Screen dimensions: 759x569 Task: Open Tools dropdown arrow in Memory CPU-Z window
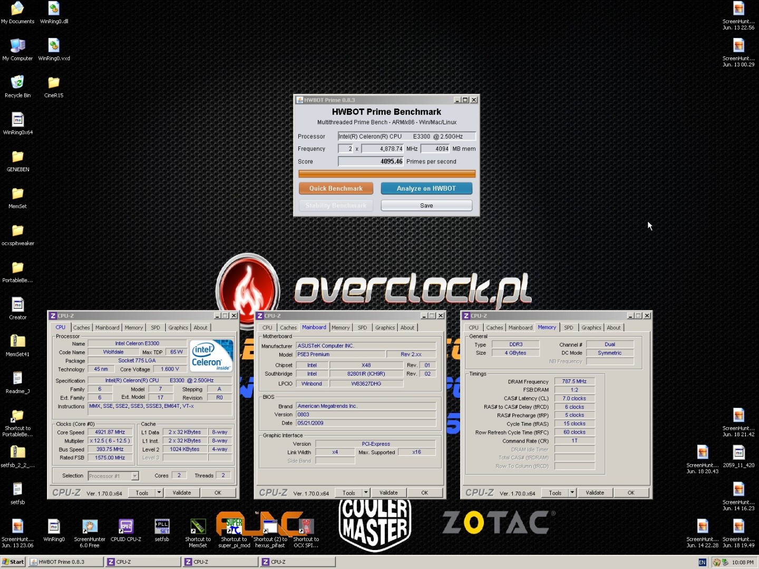pos(572,493)
